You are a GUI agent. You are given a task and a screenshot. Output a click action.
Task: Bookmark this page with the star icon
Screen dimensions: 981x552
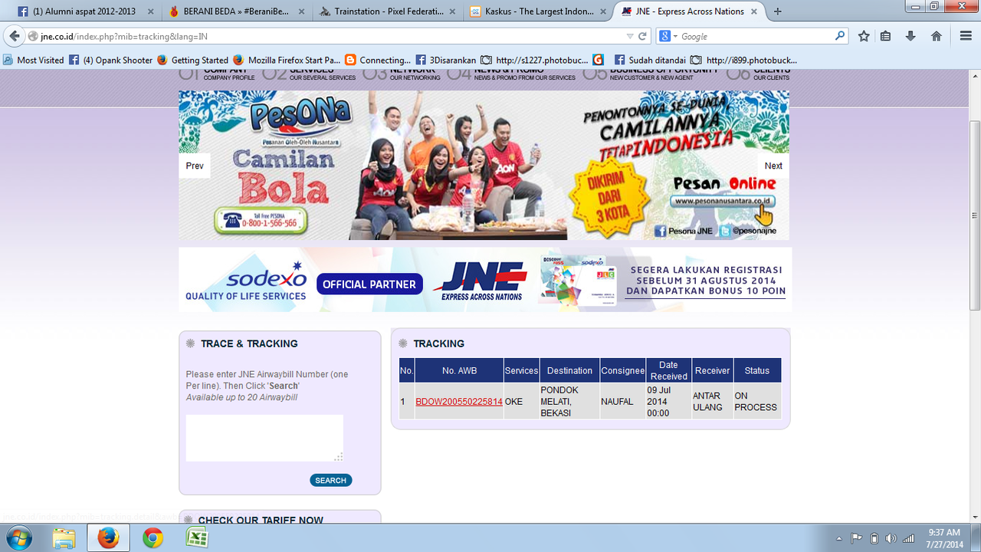click(864, 36)
